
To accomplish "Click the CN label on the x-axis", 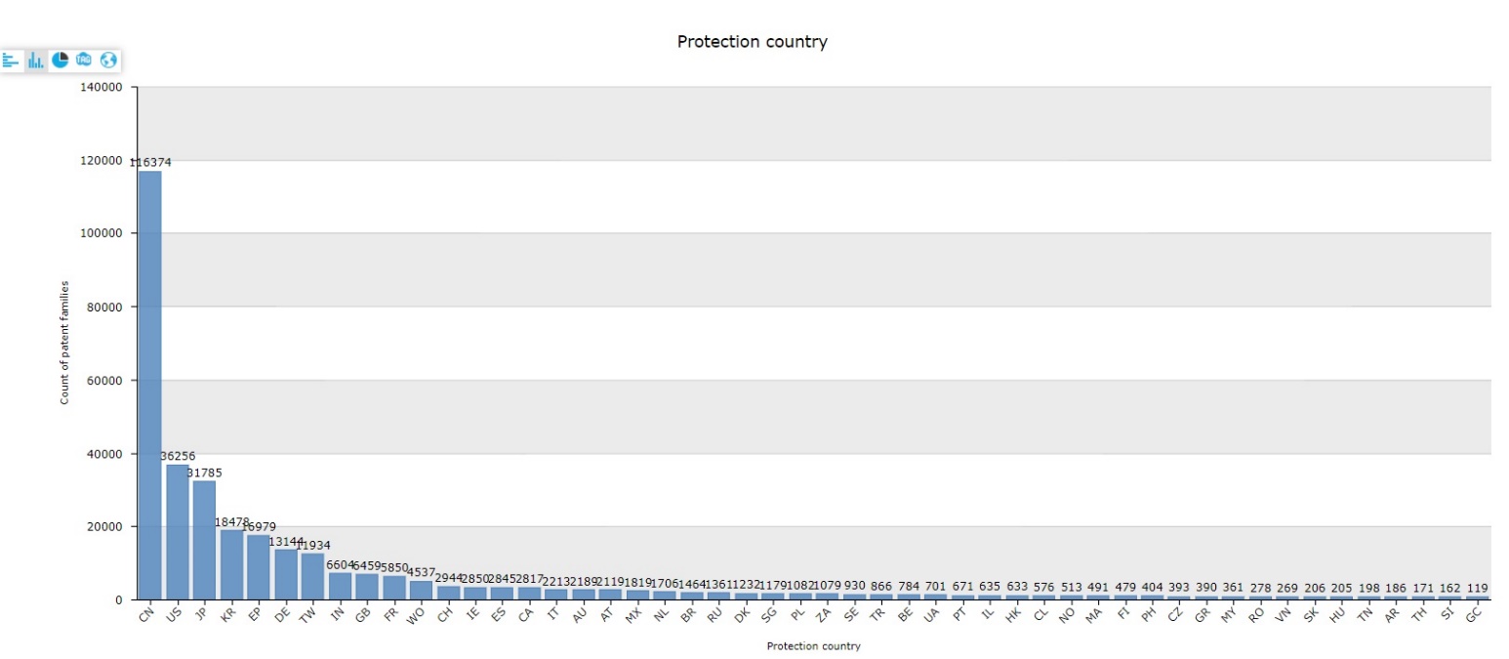I will 147,613.
